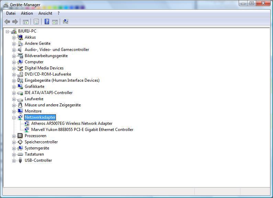Click the speaker icon for Audio controllers
Viewport: 273px width, 198px height.
(20, 50)
